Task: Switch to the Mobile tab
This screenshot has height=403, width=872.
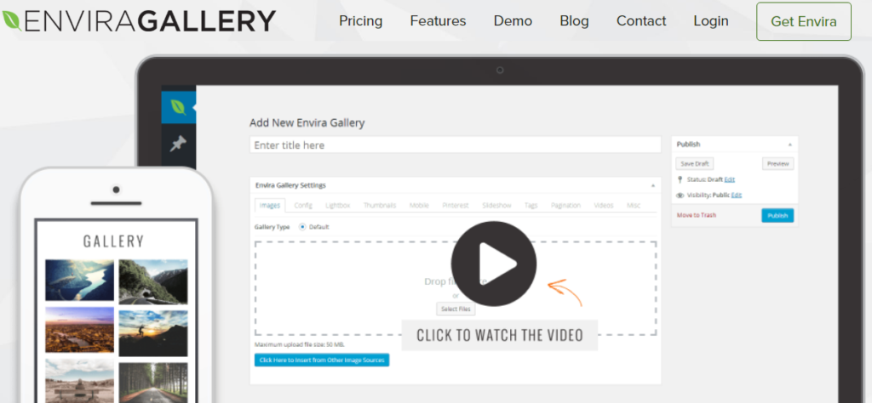Action: (x=419, y=206)
